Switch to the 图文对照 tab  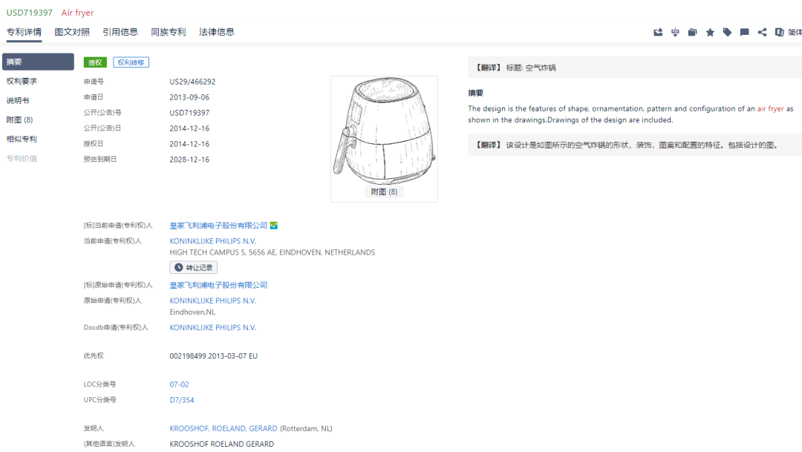[72, 32]
